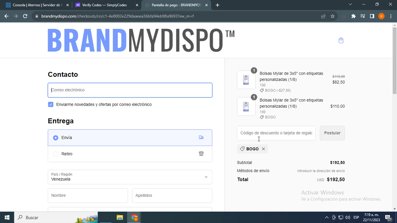Click the page vertical scrollbar thumb
This screenshot has height=223, width=397.
(x=395, y=60)
